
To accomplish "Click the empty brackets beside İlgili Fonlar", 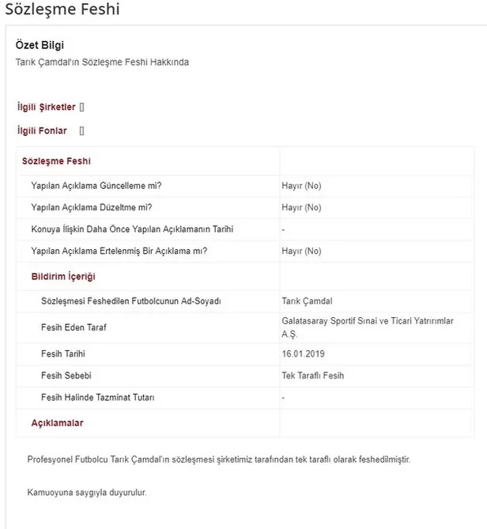I will click(x=82, y=130).
